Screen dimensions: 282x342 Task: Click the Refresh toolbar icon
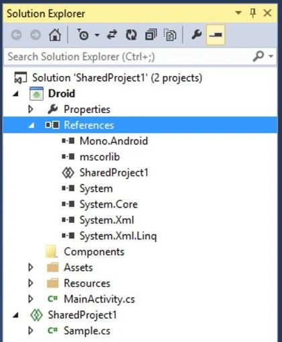click(x=131, y=35)
